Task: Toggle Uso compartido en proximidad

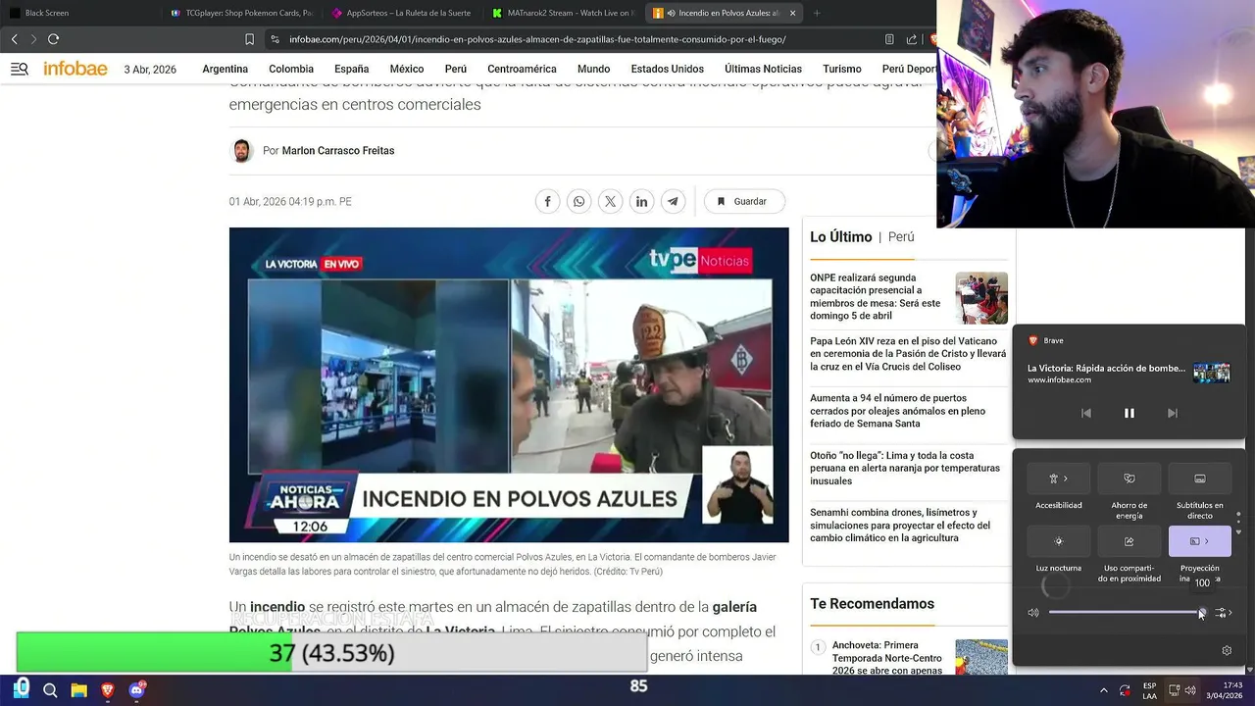Action: (x=1129, y=541)
